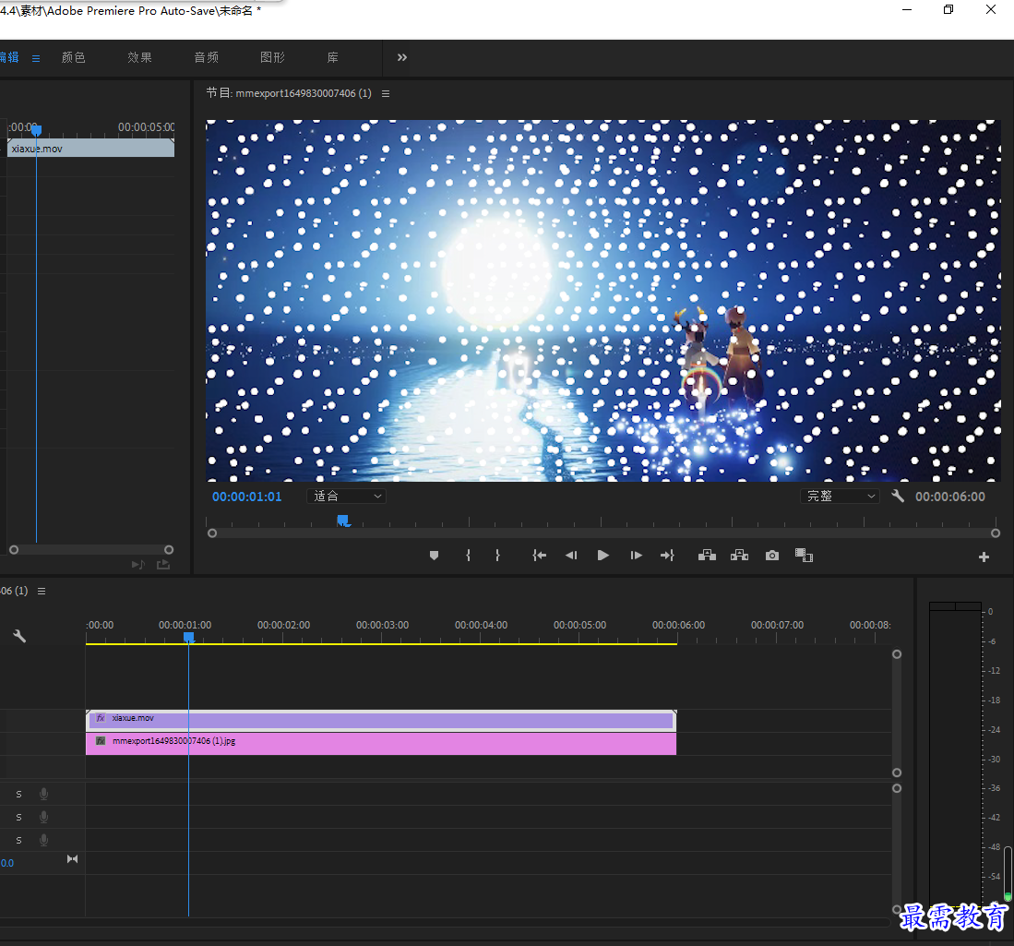Click the audio meter left solo box
This screenshot has height=946, width=1014.
pyautogui.click(x=942, y=606)
